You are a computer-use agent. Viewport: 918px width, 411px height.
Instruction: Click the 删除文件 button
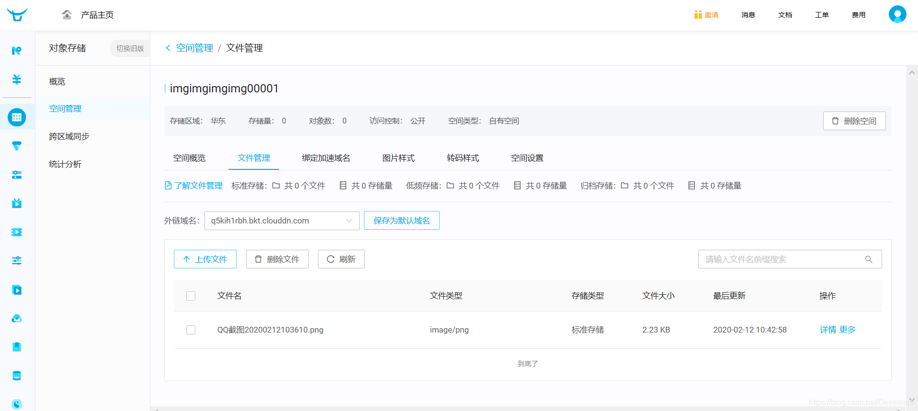277,259
